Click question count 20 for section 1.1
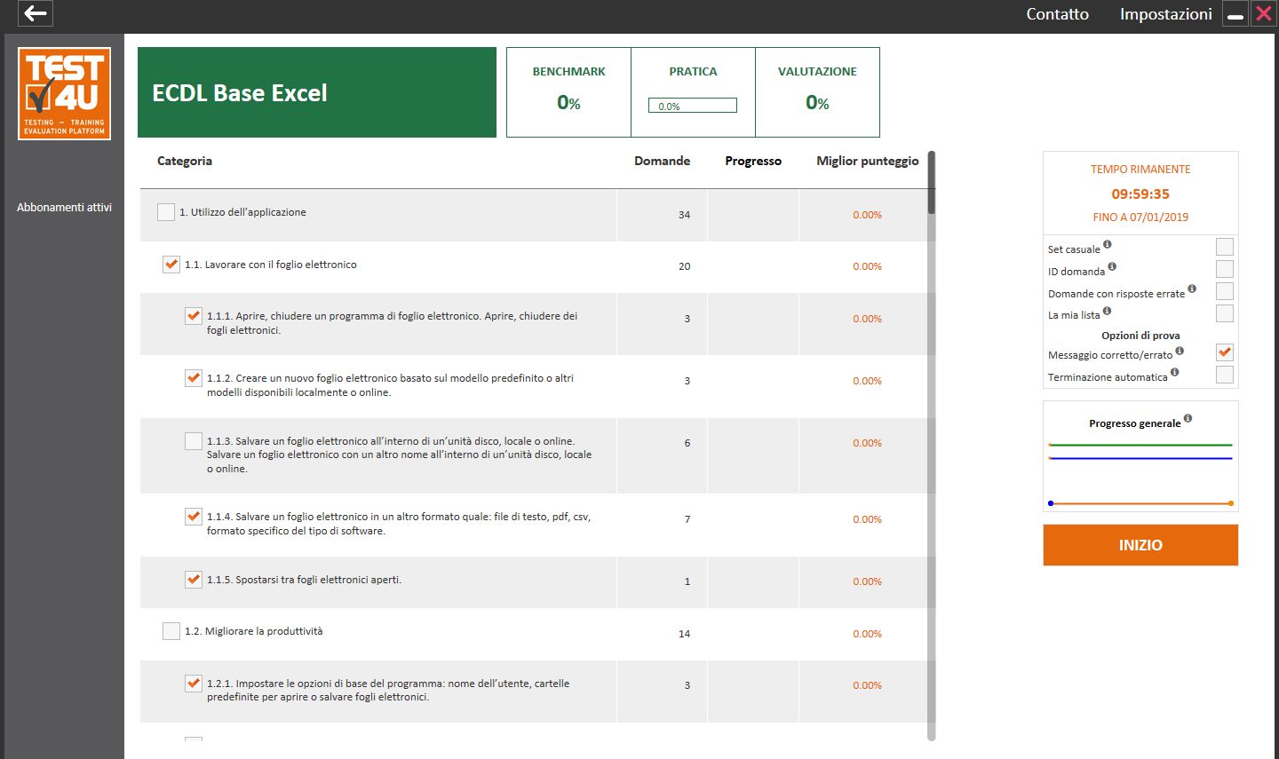Screen dimensions: 1279x759 (x=684, y=266)
